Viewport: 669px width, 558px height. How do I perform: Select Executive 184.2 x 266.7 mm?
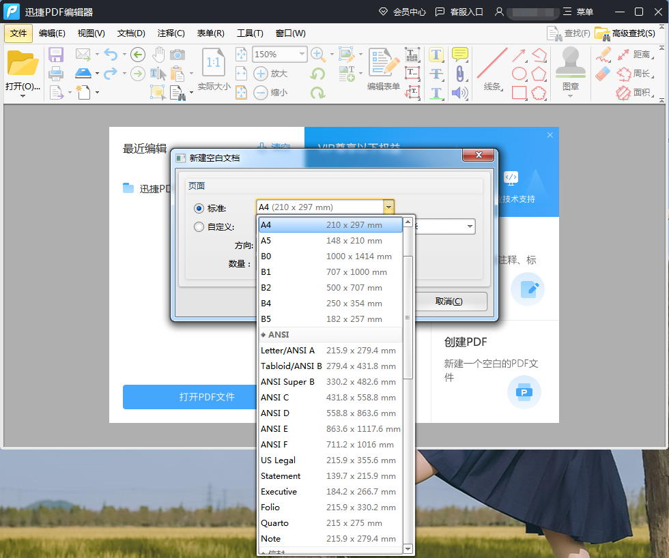tap(330, 492)
